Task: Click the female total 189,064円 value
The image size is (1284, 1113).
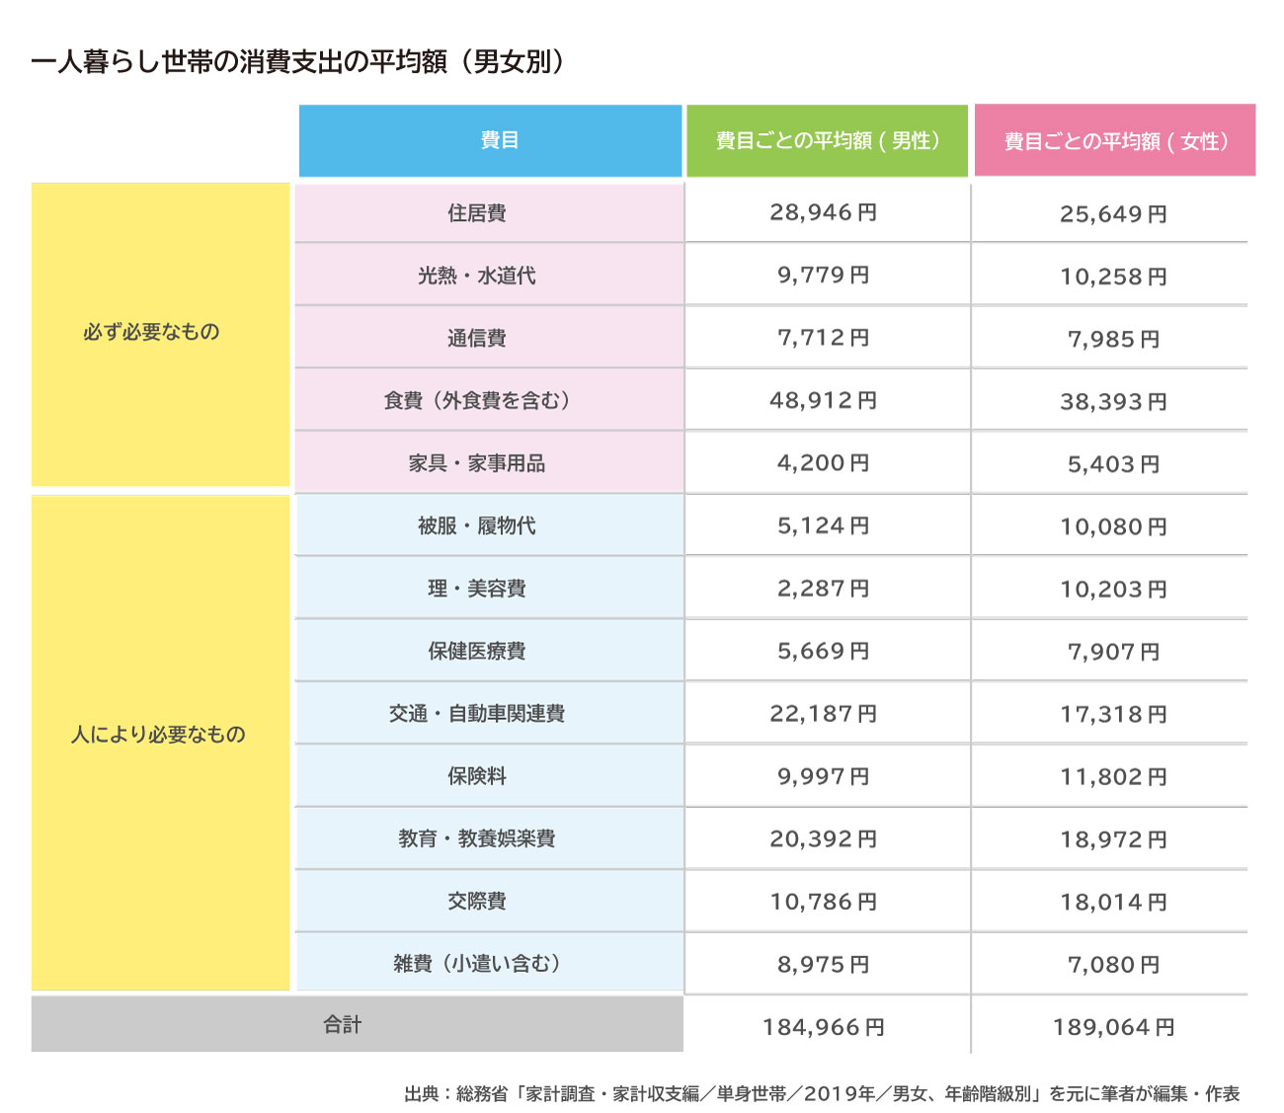Action: (1113, 1027)
